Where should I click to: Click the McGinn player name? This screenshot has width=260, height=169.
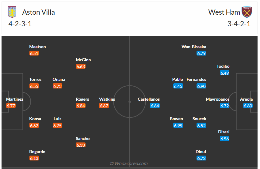click(x=83, y=60)
